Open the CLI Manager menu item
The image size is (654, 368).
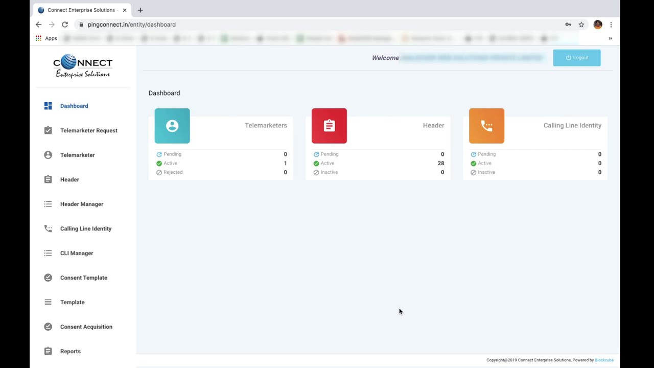(77, 253)
